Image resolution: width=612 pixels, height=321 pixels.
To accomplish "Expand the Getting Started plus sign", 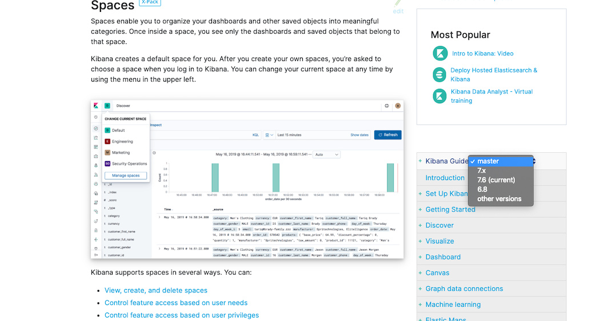I will (x=421, y=209).
